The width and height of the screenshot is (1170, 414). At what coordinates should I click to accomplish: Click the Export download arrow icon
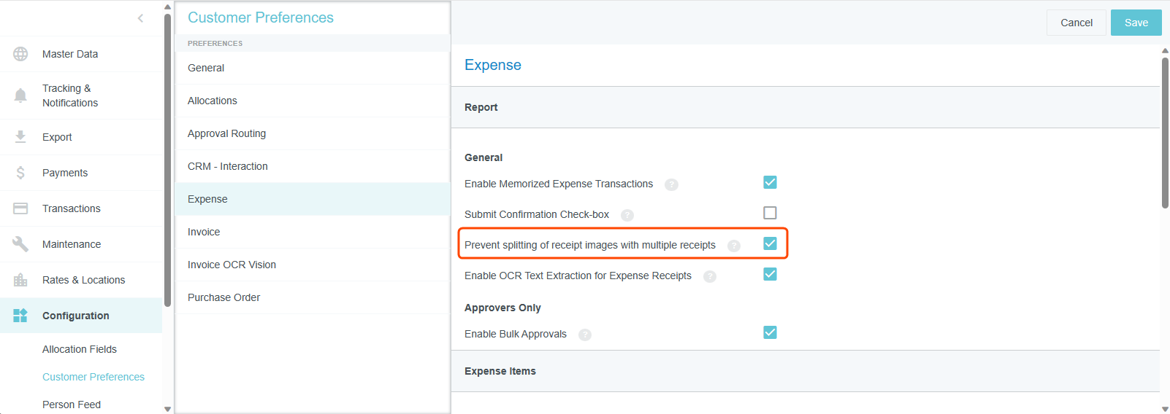[x=20, y=137]
